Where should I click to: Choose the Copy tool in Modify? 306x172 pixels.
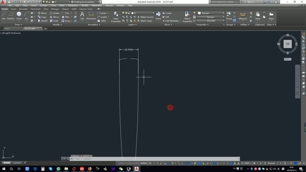tap(42, 17)
